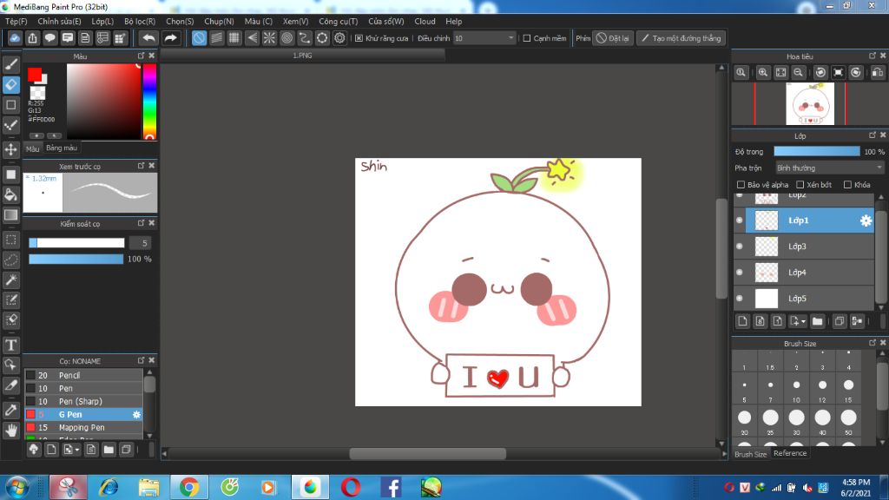Enable crisscross grid snap guide
The height and width of the screenshot is (500, 889).
[x=234, y=38]
